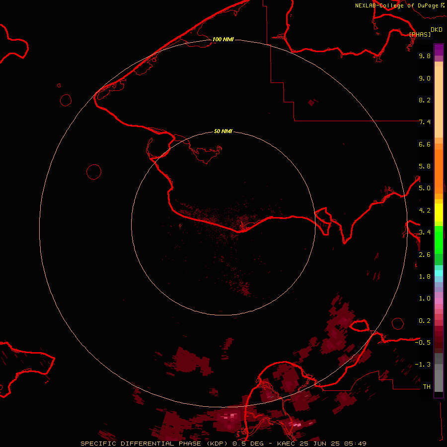Viewport: 447px width, 447px height.
Task: Click the 7.4 value on the scale
Action: click(425, 122)
